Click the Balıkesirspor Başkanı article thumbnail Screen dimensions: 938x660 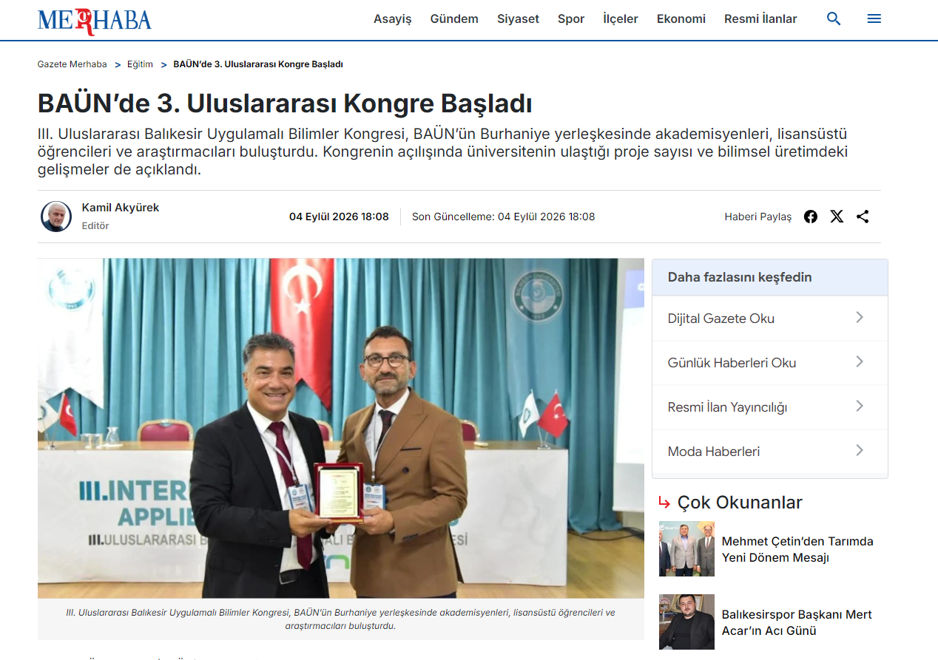pyautogui.click(x=686, y=622)
